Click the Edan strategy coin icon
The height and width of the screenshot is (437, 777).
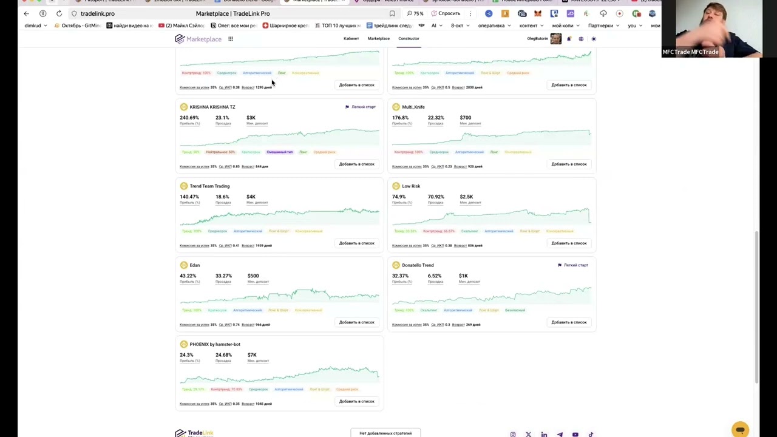[x=183, y=265]
